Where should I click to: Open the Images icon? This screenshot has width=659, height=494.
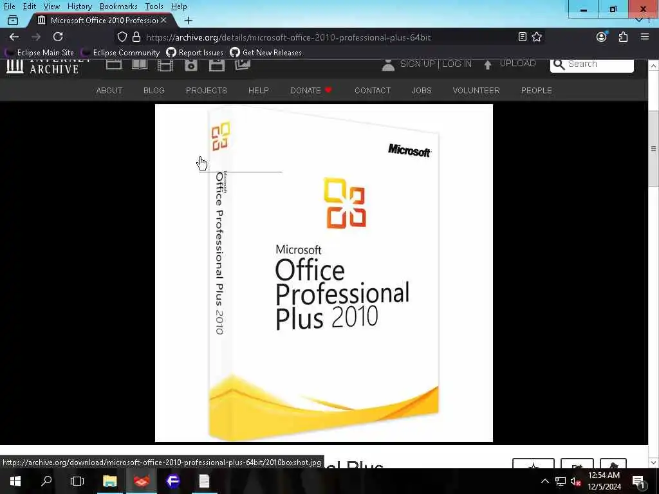point(243,65)
